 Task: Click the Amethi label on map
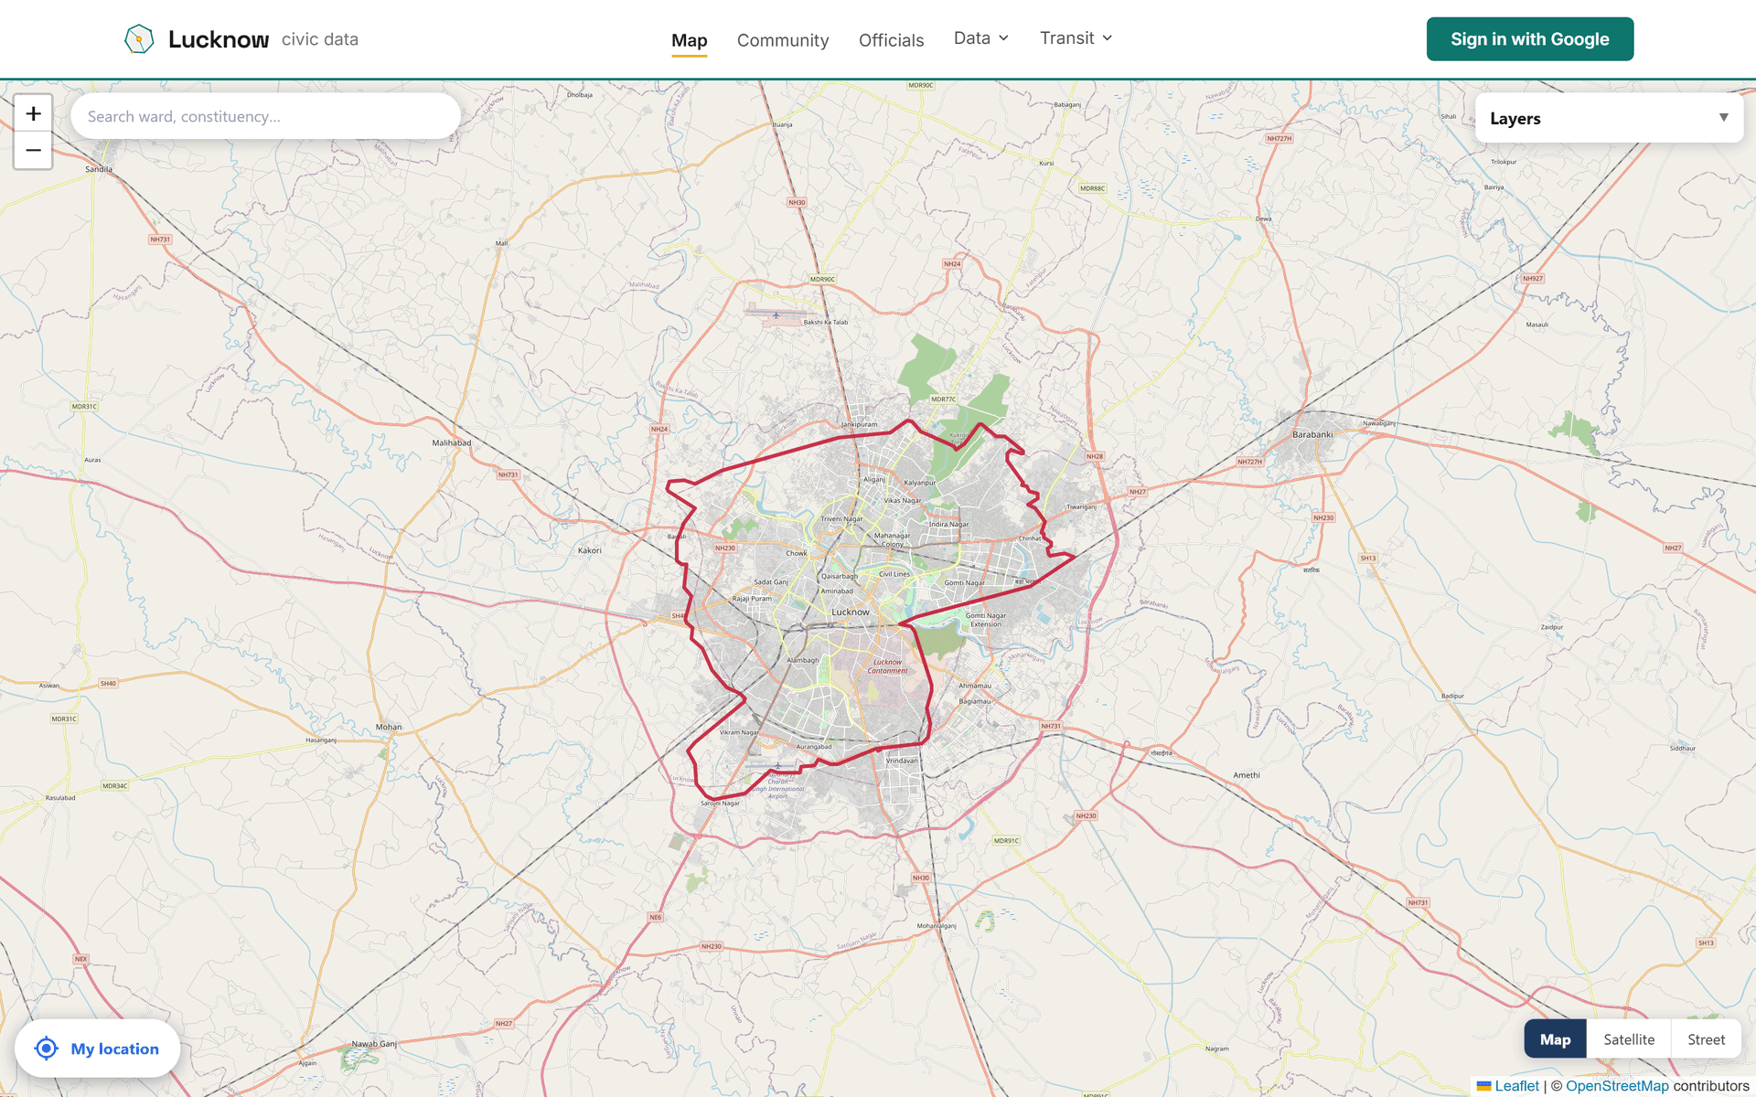coord(1247,774)
